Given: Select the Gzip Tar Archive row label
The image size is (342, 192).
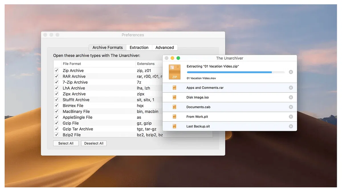Looking at the screenshot, I should 78,129.
